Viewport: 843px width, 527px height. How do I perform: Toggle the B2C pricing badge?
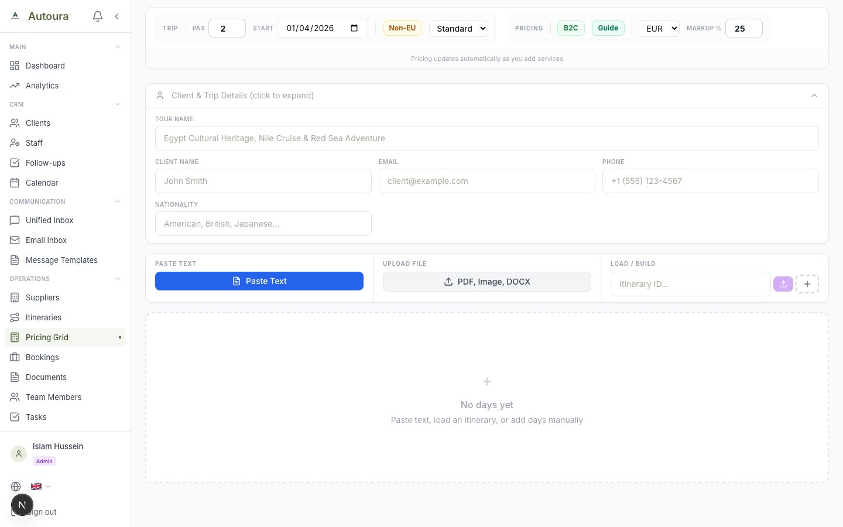coord(571,28)
